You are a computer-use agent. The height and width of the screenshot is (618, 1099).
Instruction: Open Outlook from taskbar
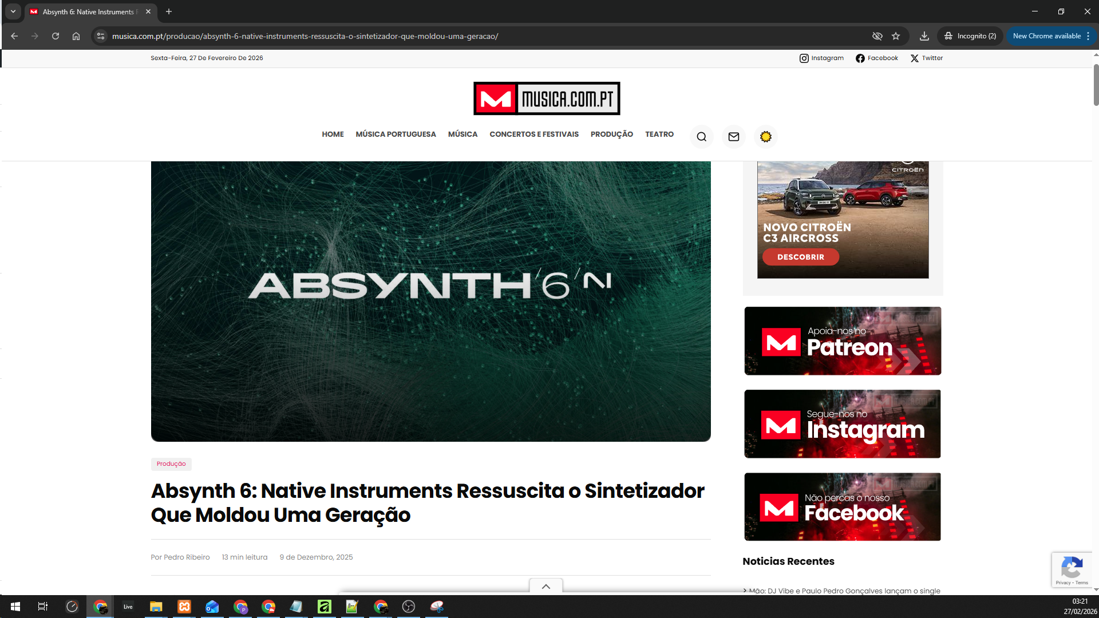pyautogui.click(x=212, y=607)
